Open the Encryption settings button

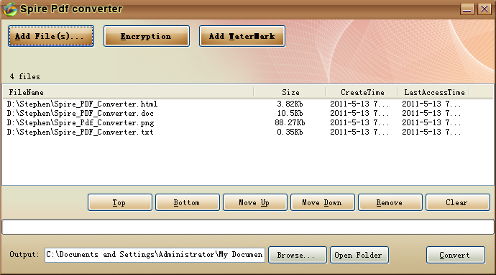(x=147, y=36)
